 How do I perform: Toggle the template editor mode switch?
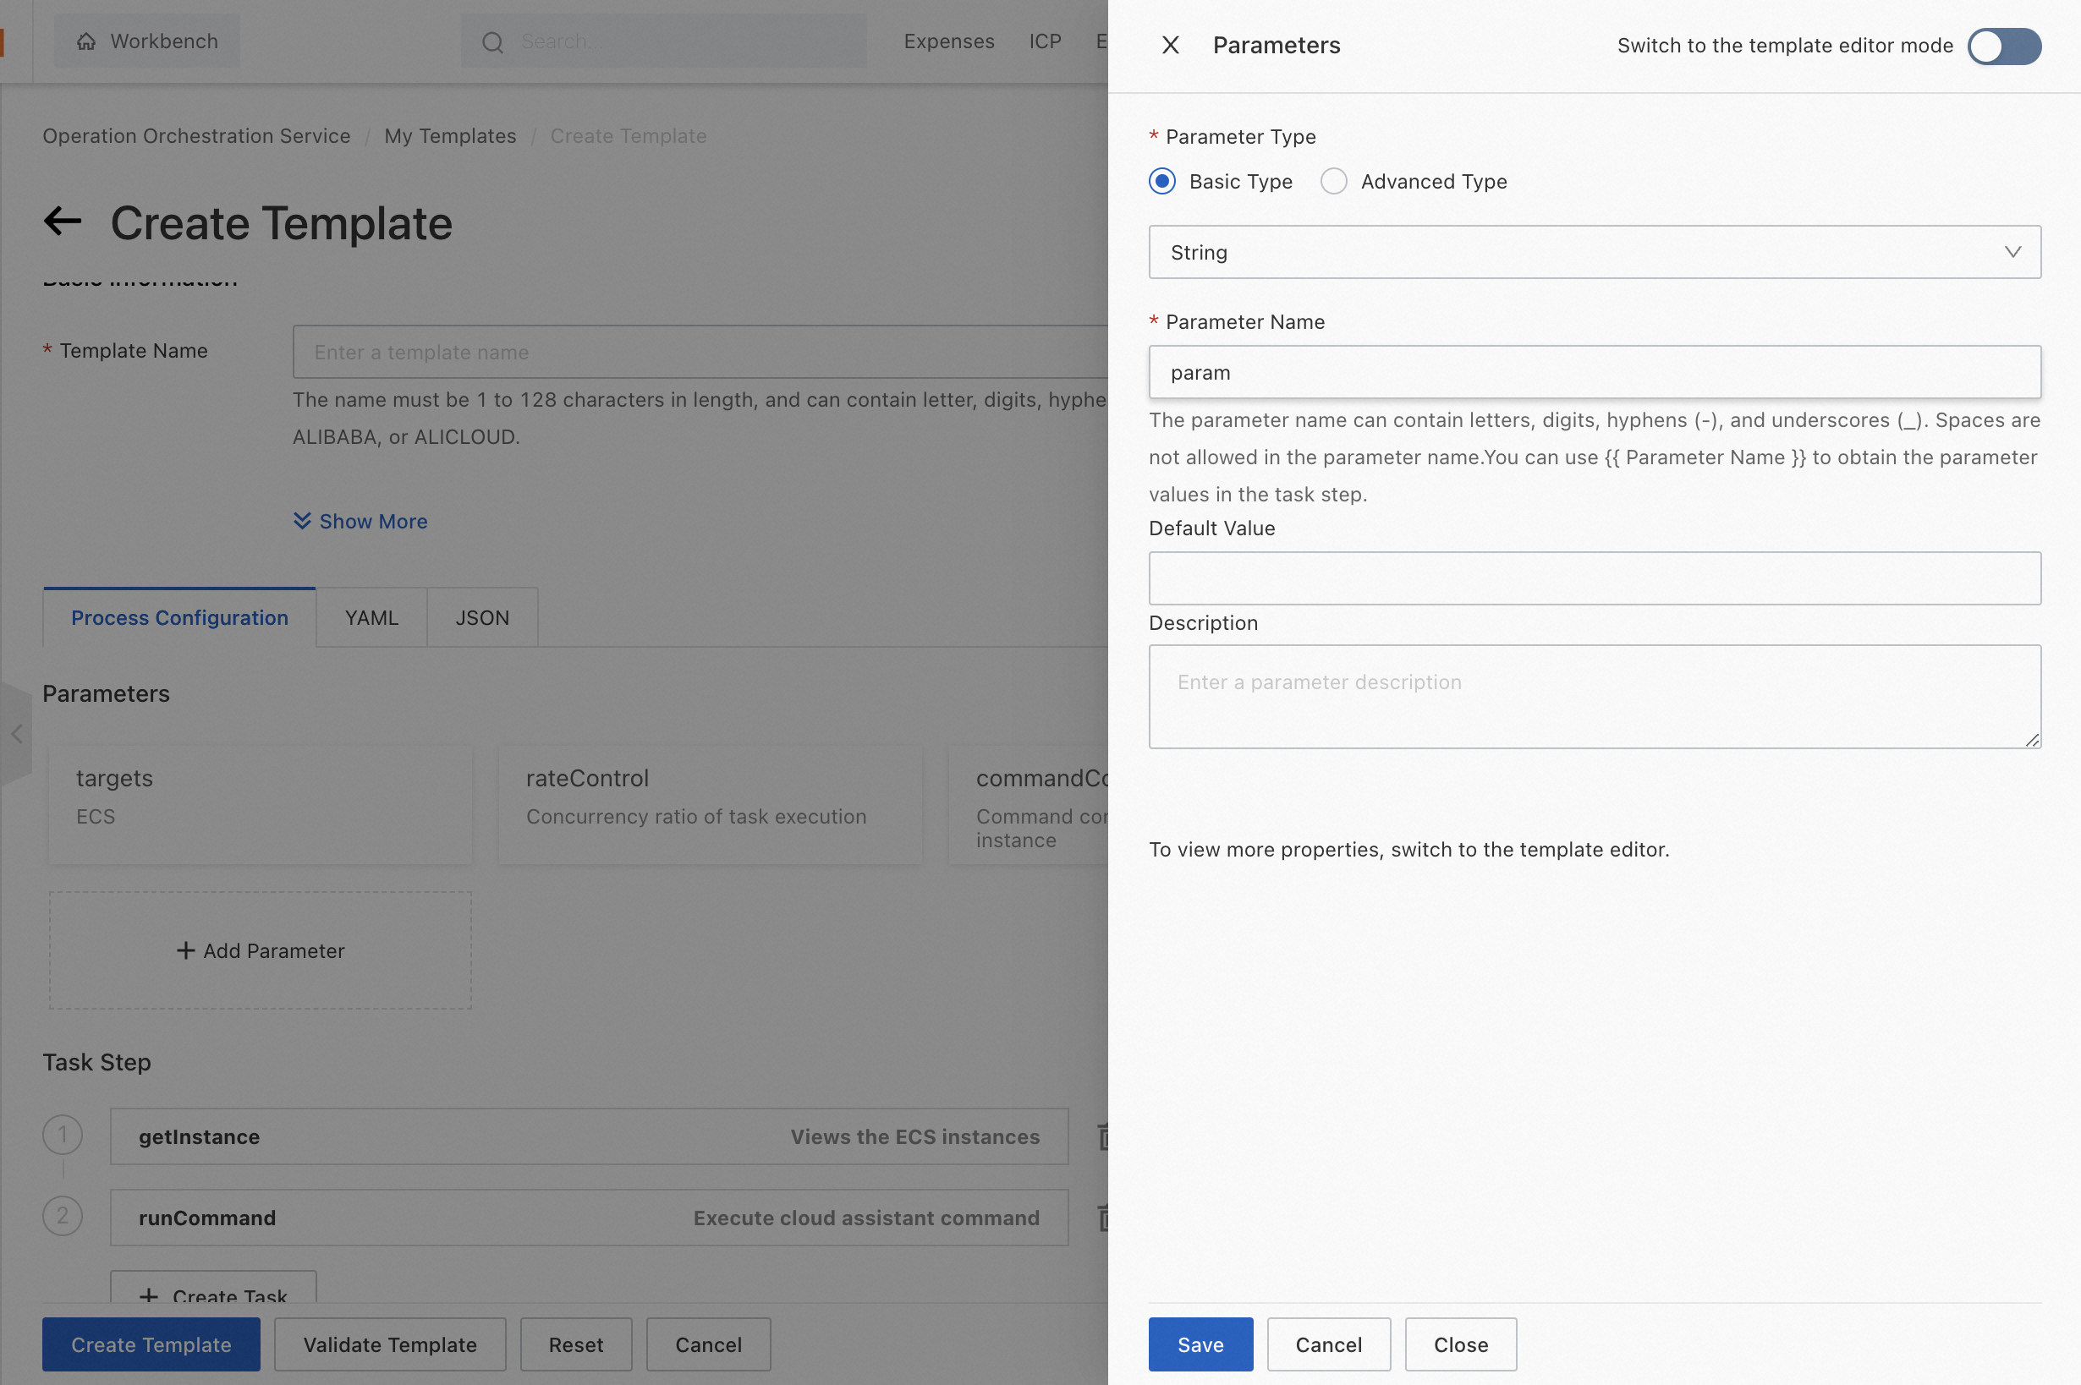(2002, 46)
